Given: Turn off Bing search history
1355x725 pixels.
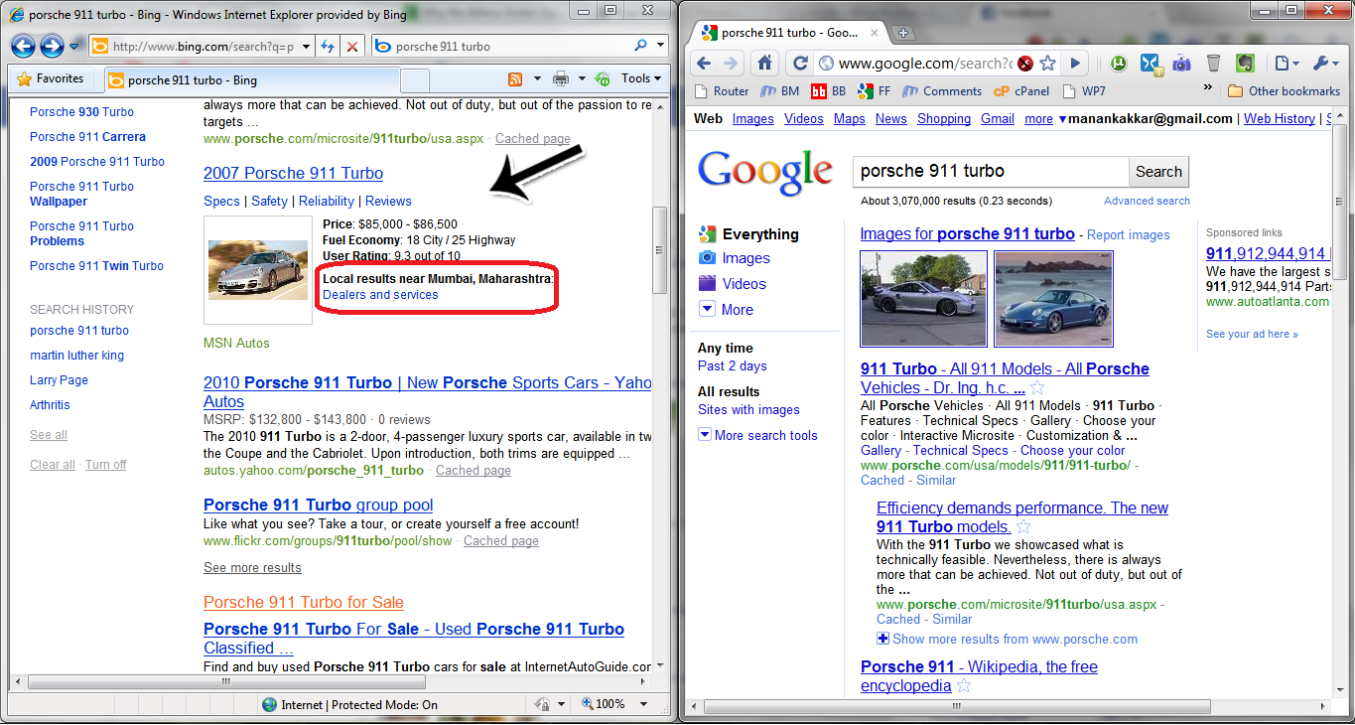Looking at the screenshot, I should (105, 465).
